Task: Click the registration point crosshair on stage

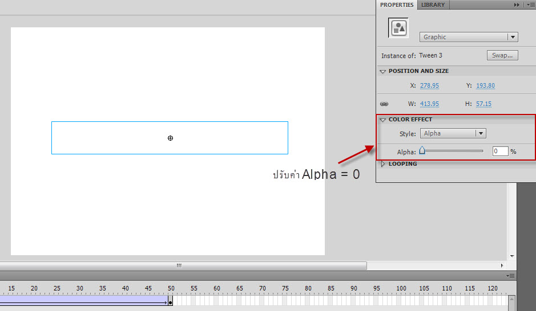Action: coord(170,138)
